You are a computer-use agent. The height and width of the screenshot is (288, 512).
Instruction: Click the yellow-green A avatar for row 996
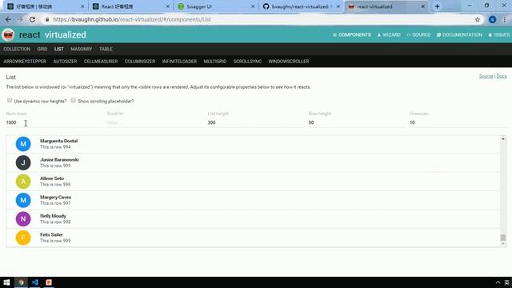tap(23, 182)
